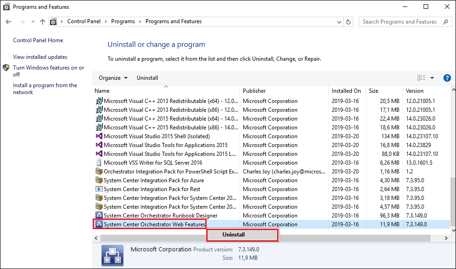Open the recent locations dropdown arrow
Screen dimensions: 456x269
click(33, 22)
